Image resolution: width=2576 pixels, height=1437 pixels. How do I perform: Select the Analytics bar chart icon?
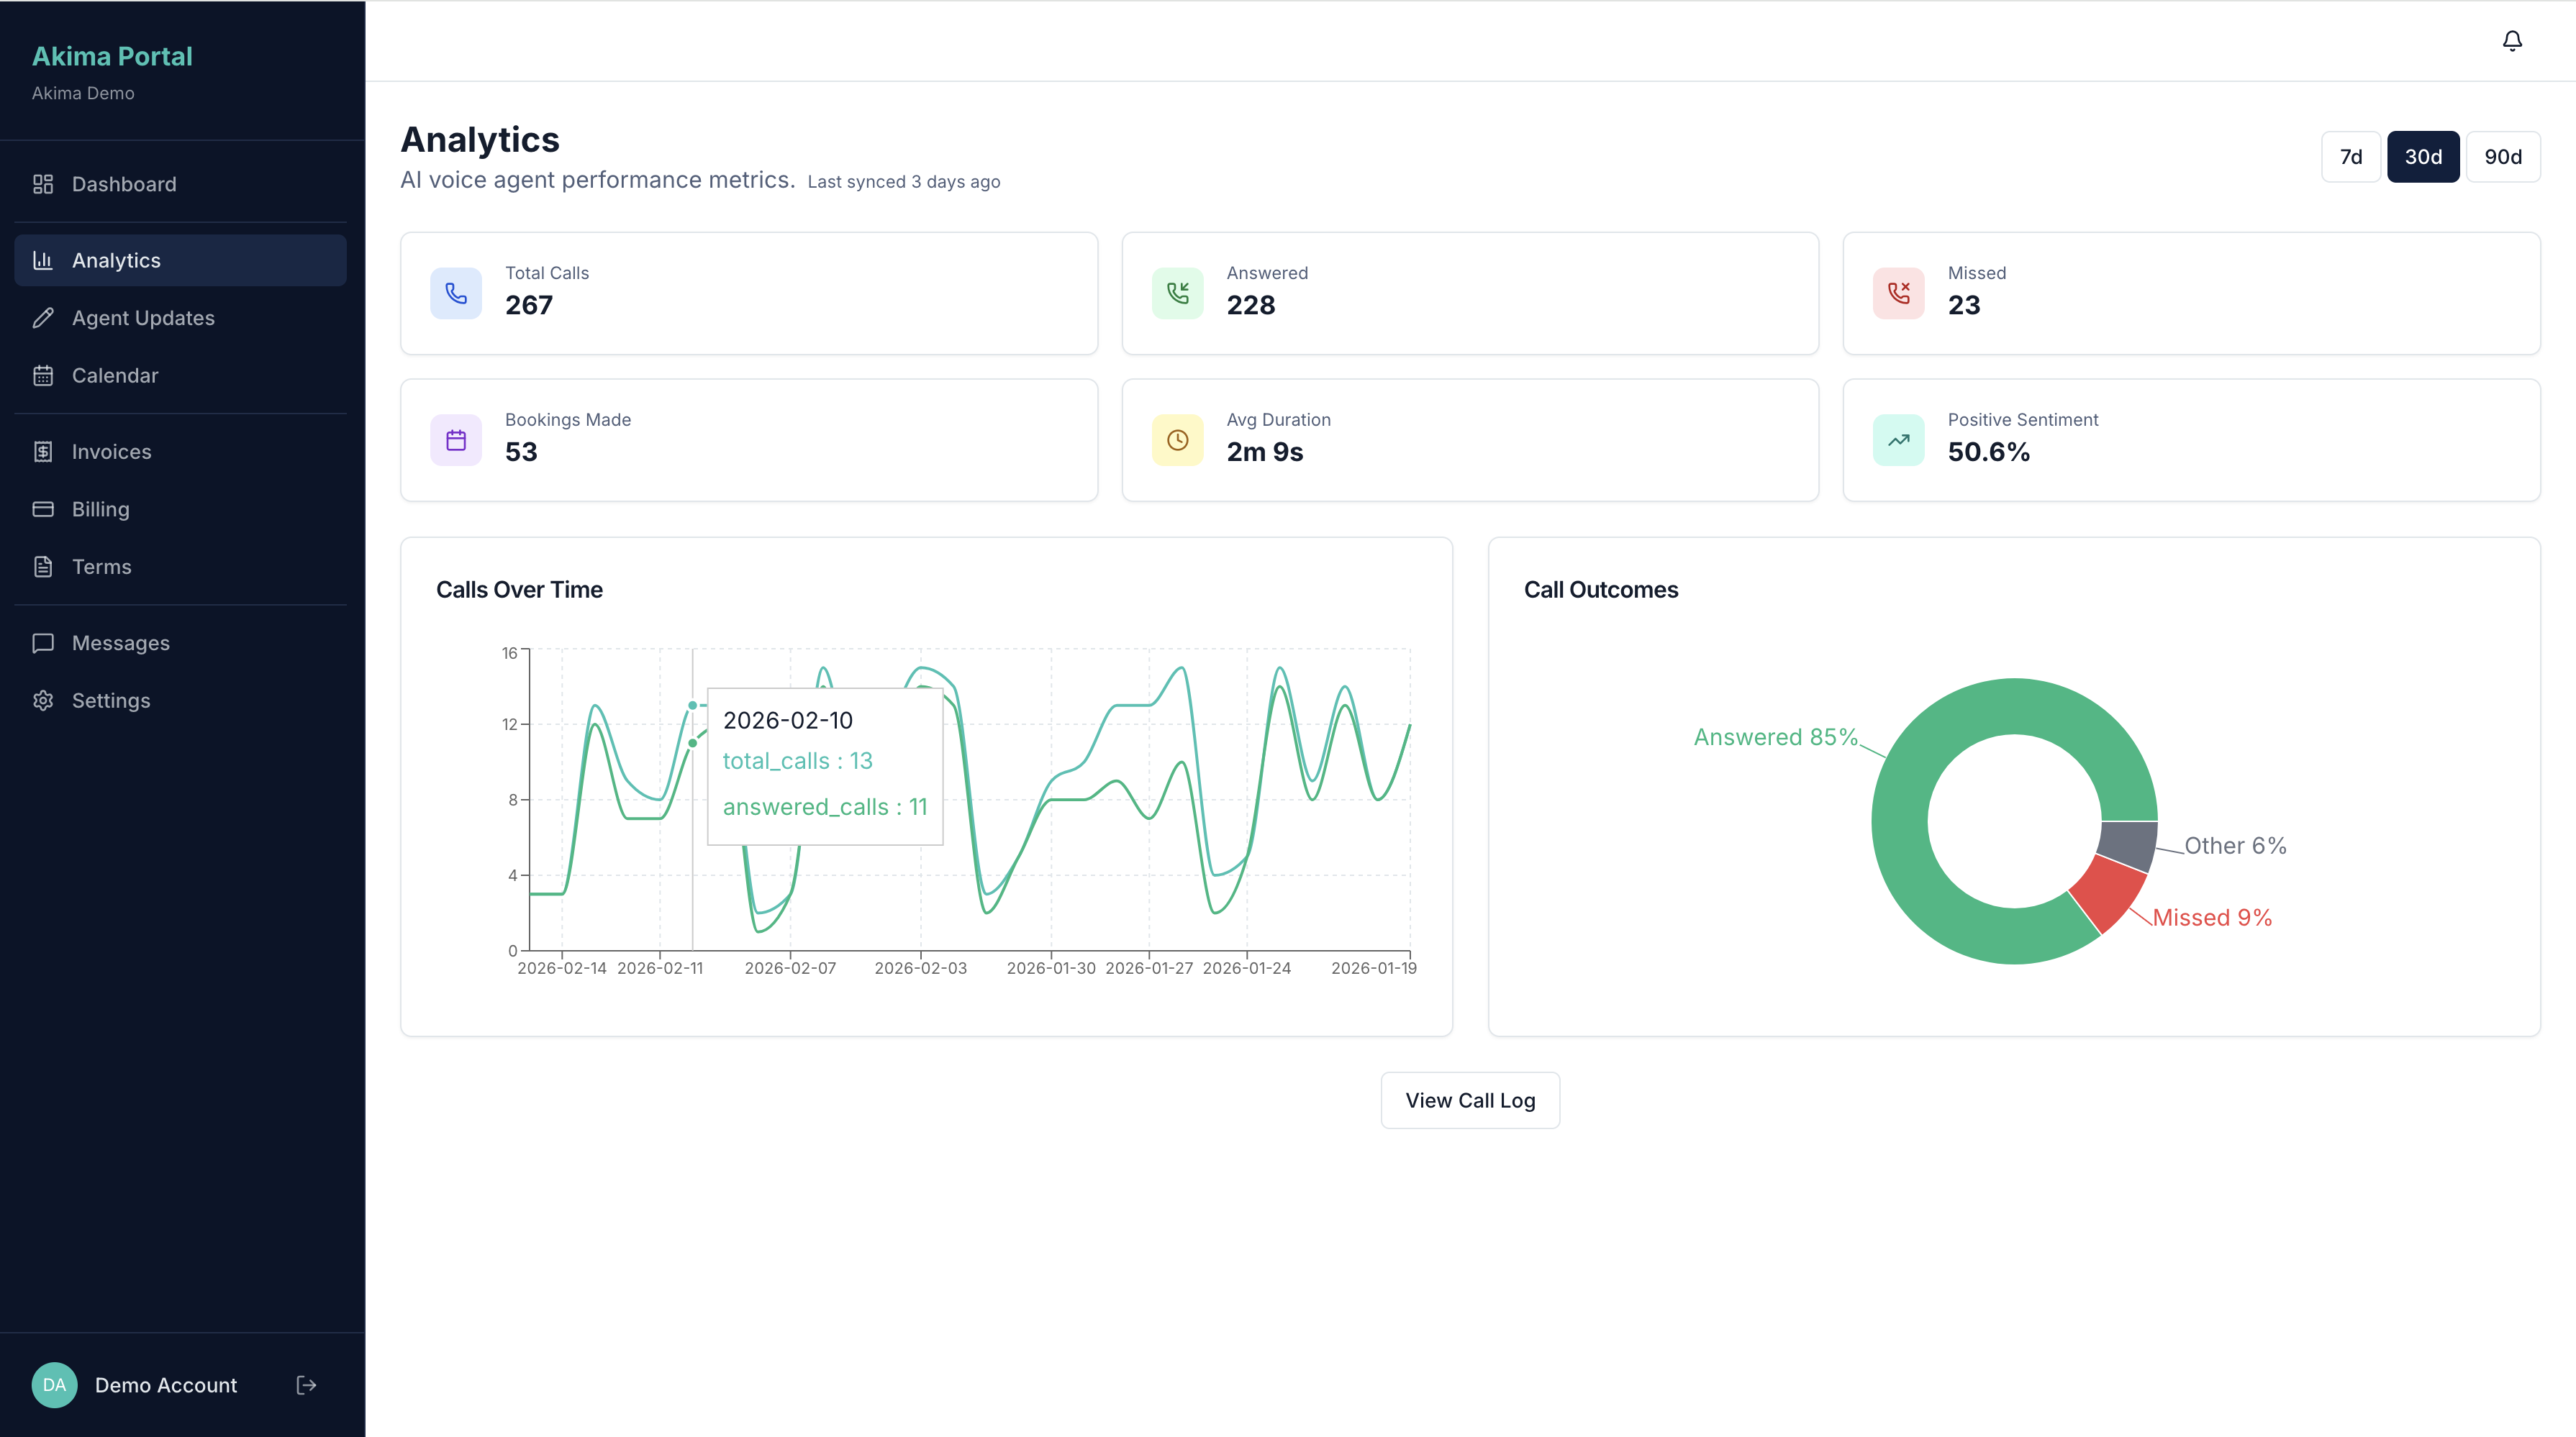[x=44, y=260]
